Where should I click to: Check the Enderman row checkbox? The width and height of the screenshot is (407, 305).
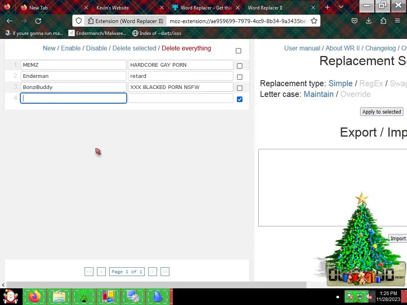(240, 77)
